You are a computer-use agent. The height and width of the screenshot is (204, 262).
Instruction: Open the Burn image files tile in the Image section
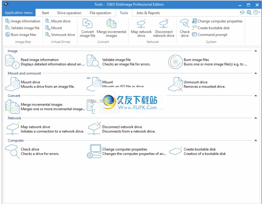click(208, 62)
